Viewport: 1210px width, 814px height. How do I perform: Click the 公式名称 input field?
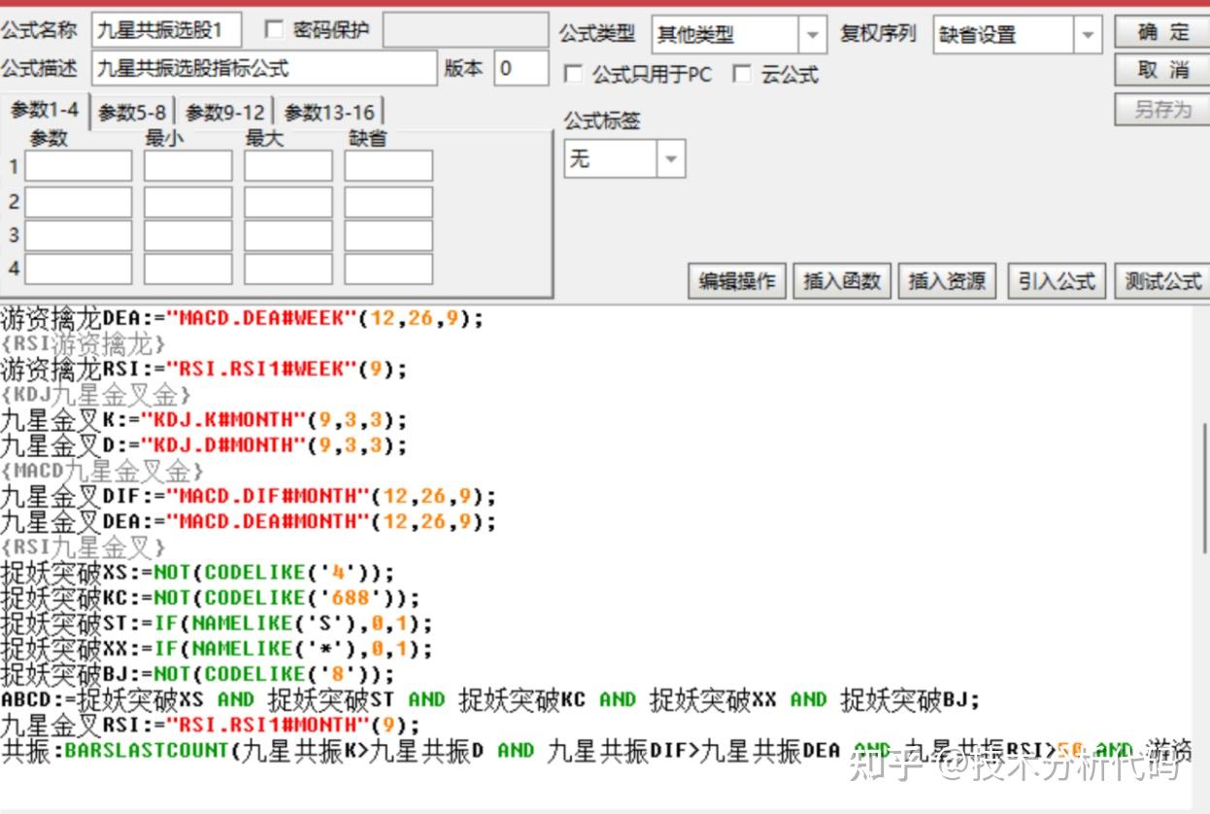click(167, 30)
